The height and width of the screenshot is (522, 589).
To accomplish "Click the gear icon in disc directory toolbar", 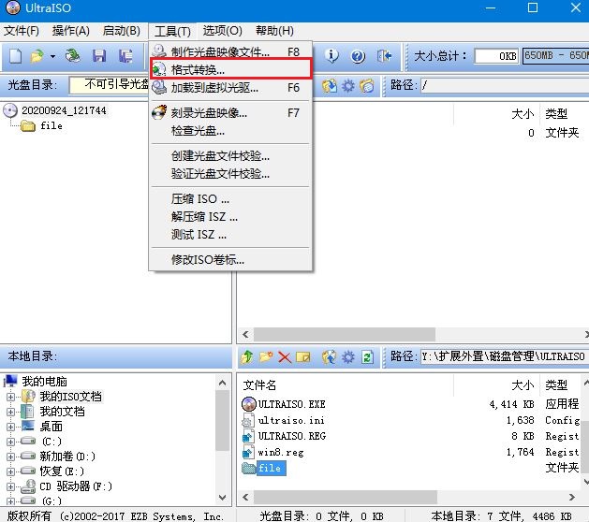I will point(348,86).
